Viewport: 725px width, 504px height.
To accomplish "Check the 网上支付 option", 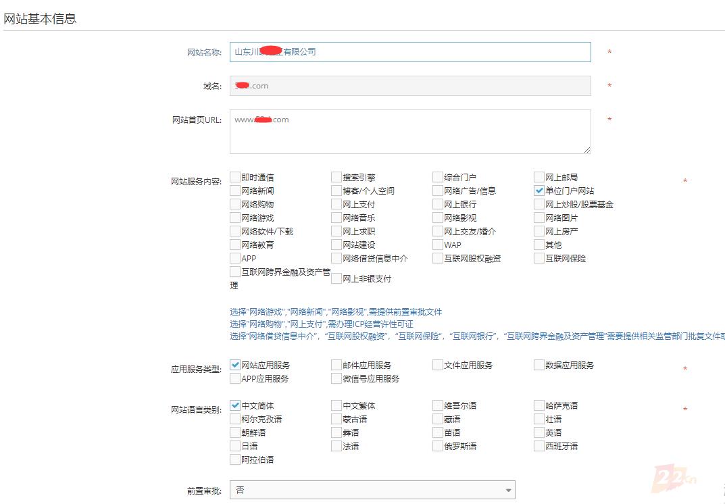I will pos(336,203).
